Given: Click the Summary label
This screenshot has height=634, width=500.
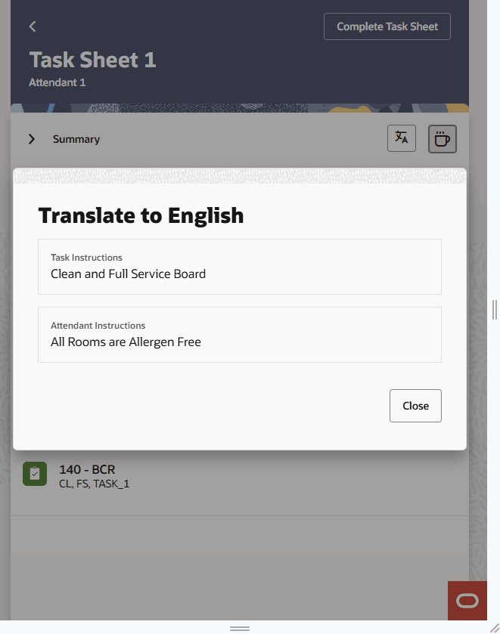Looking at the screenshot, I should 76,139.
